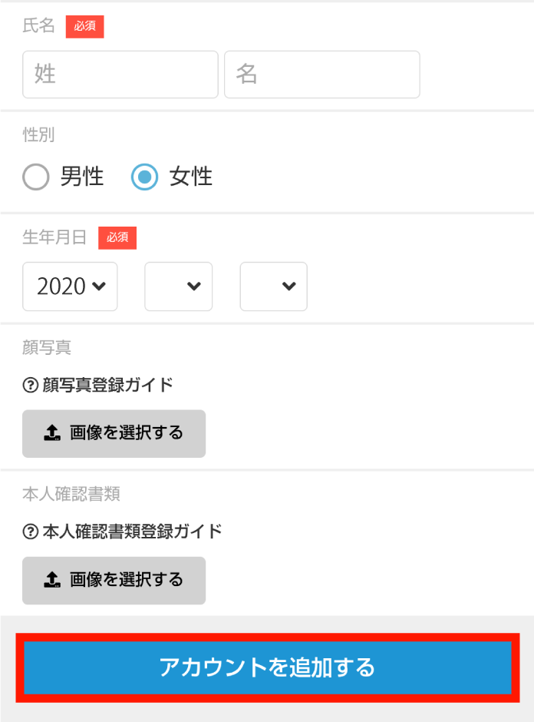Click the question mark icon beside 本人確認書類登録ガイド
The image size is (534, 722).
coord(31,532)
